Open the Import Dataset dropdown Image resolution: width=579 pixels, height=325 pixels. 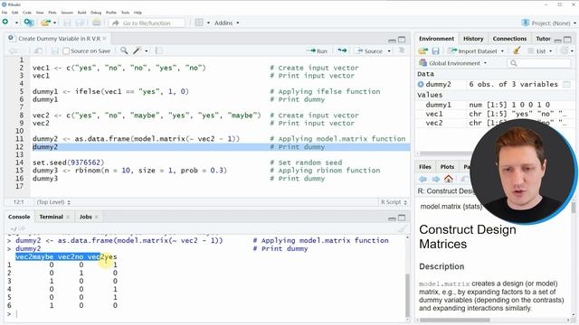pyautogui.click(x=477, y=51)
